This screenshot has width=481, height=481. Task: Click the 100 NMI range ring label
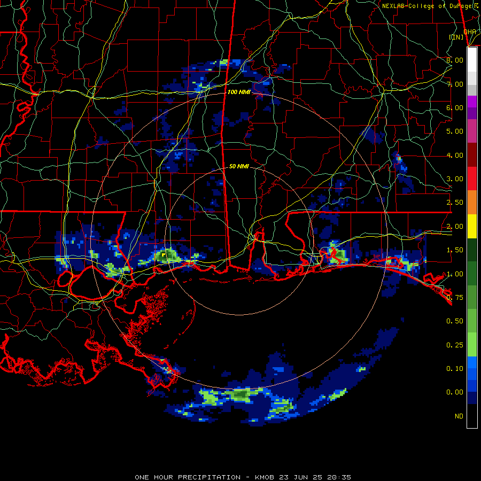click(x=239, y=92)
